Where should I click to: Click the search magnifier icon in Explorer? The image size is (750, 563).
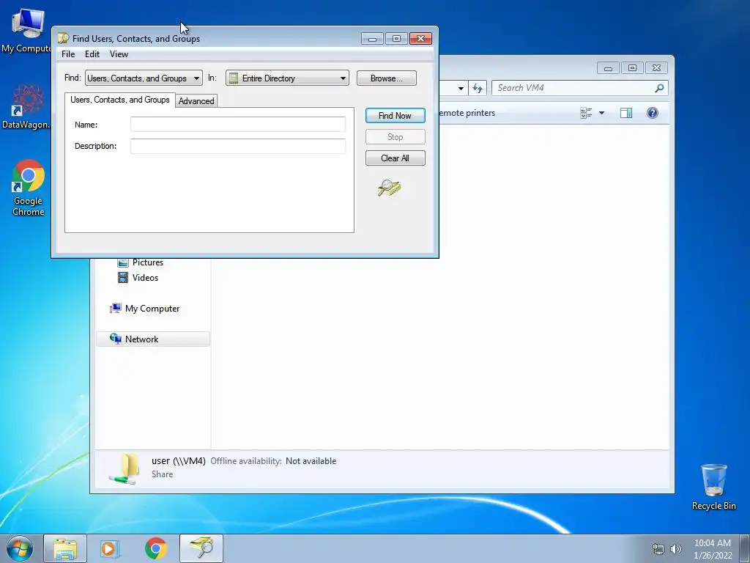pyautogui.click(x=659, y=88)
